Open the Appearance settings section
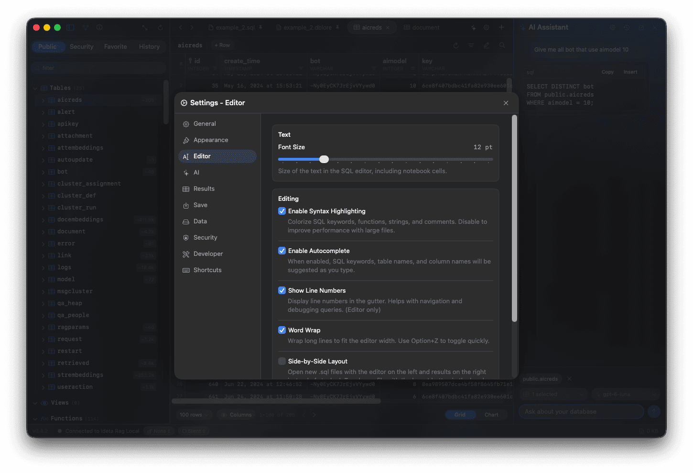 pos(217,140)
